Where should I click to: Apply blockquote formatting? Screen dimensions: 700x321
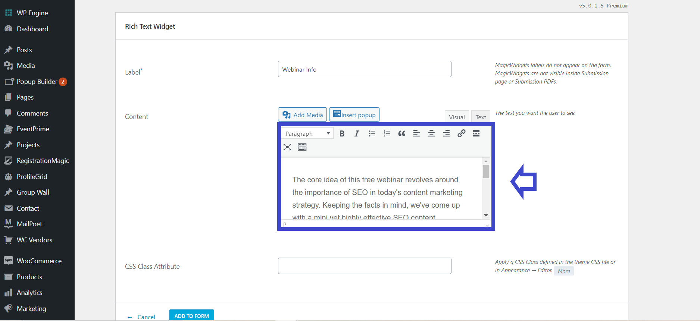[401, 133]
